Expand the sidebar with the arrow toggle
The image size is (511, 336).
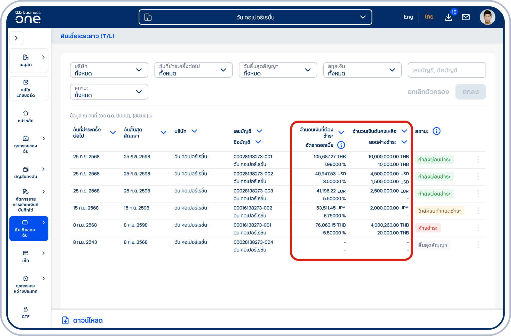tap(16, 38)
